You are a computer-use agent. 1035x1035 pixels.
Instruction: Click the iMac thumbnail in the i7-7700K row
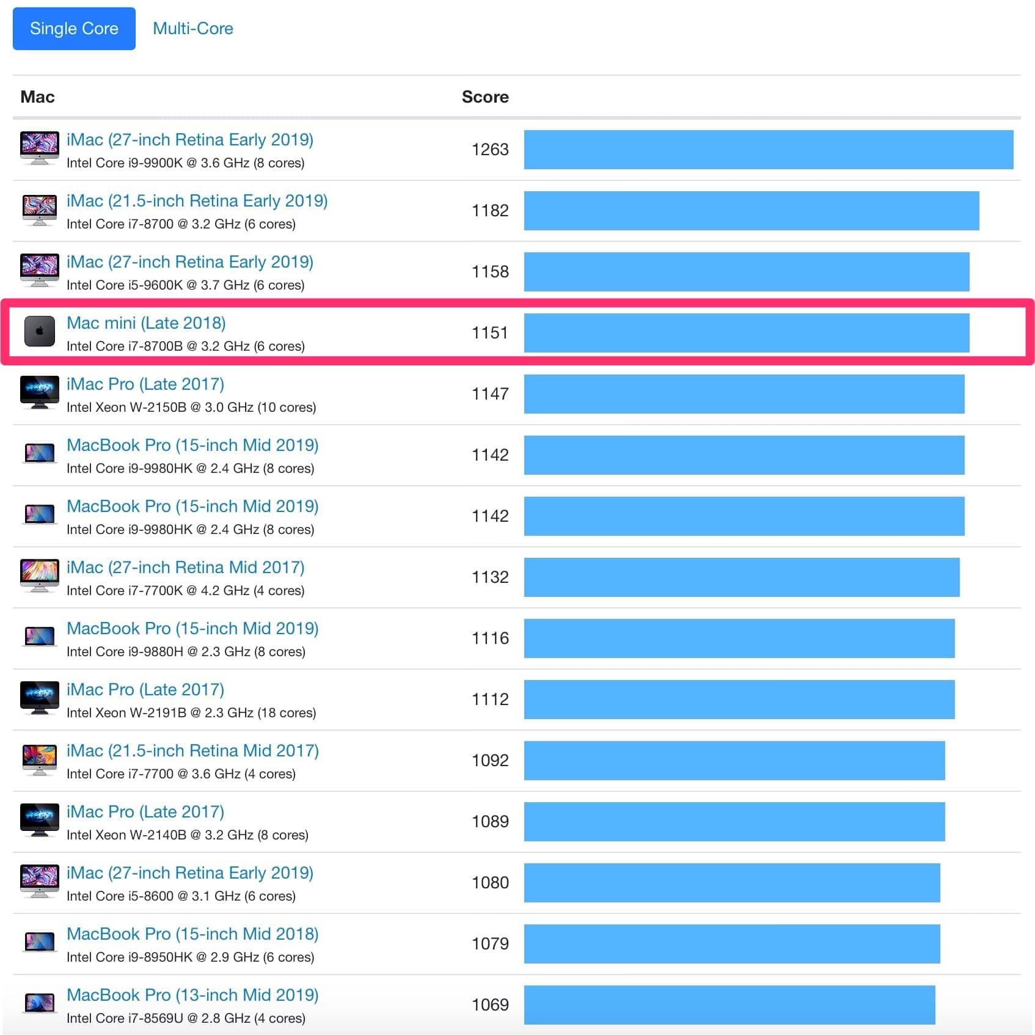point(40,576)
